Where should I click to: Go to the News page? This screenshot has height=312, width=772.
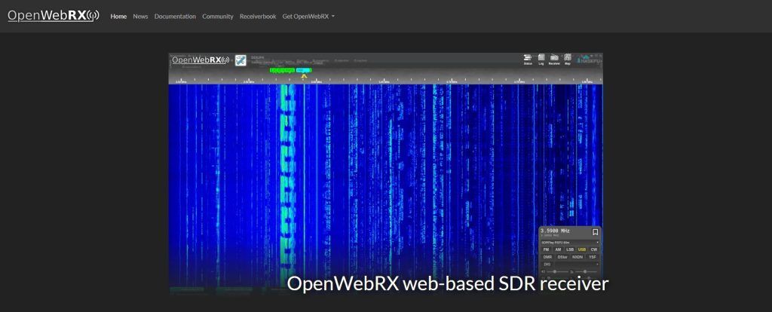tap(140, 17)
